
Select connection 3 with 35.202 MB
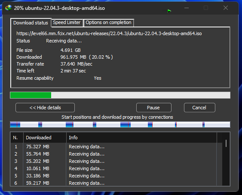pyautogui.click(x=113, y=161)
